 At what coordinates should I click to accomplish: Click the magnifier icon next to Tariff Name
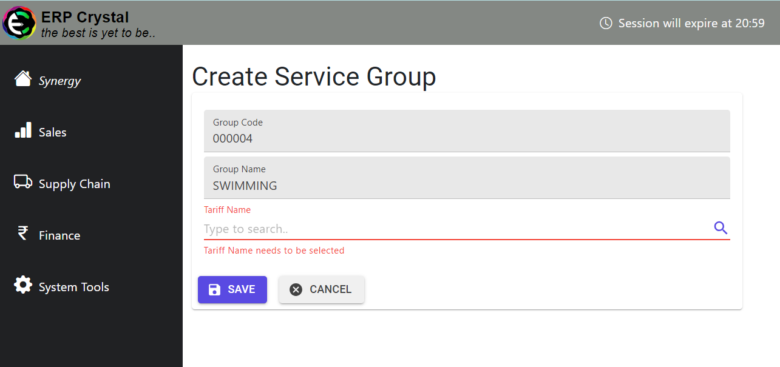tap(721, 227)
